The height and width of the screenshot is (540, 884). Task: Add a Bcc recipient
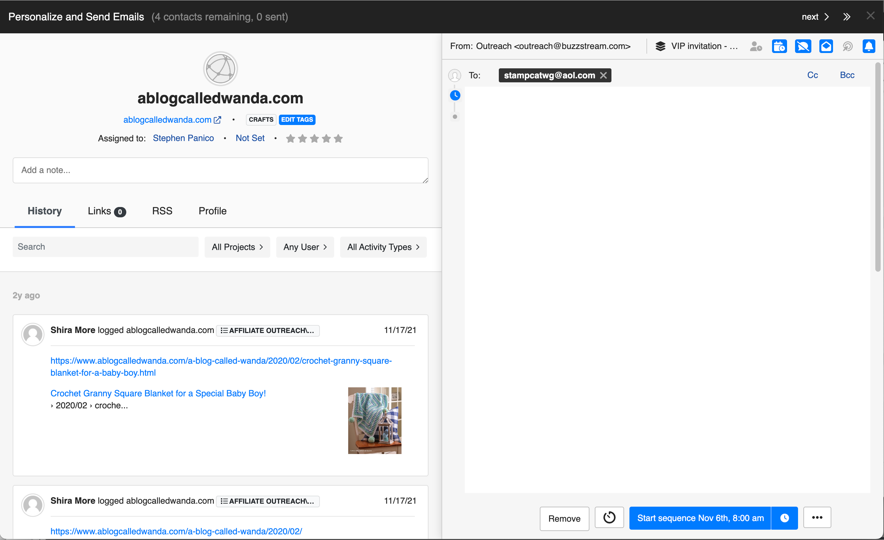point(847,75)
